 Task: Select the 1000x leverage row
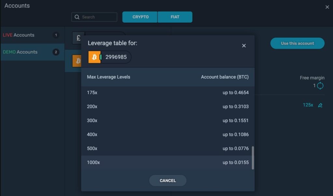point(167,163)
